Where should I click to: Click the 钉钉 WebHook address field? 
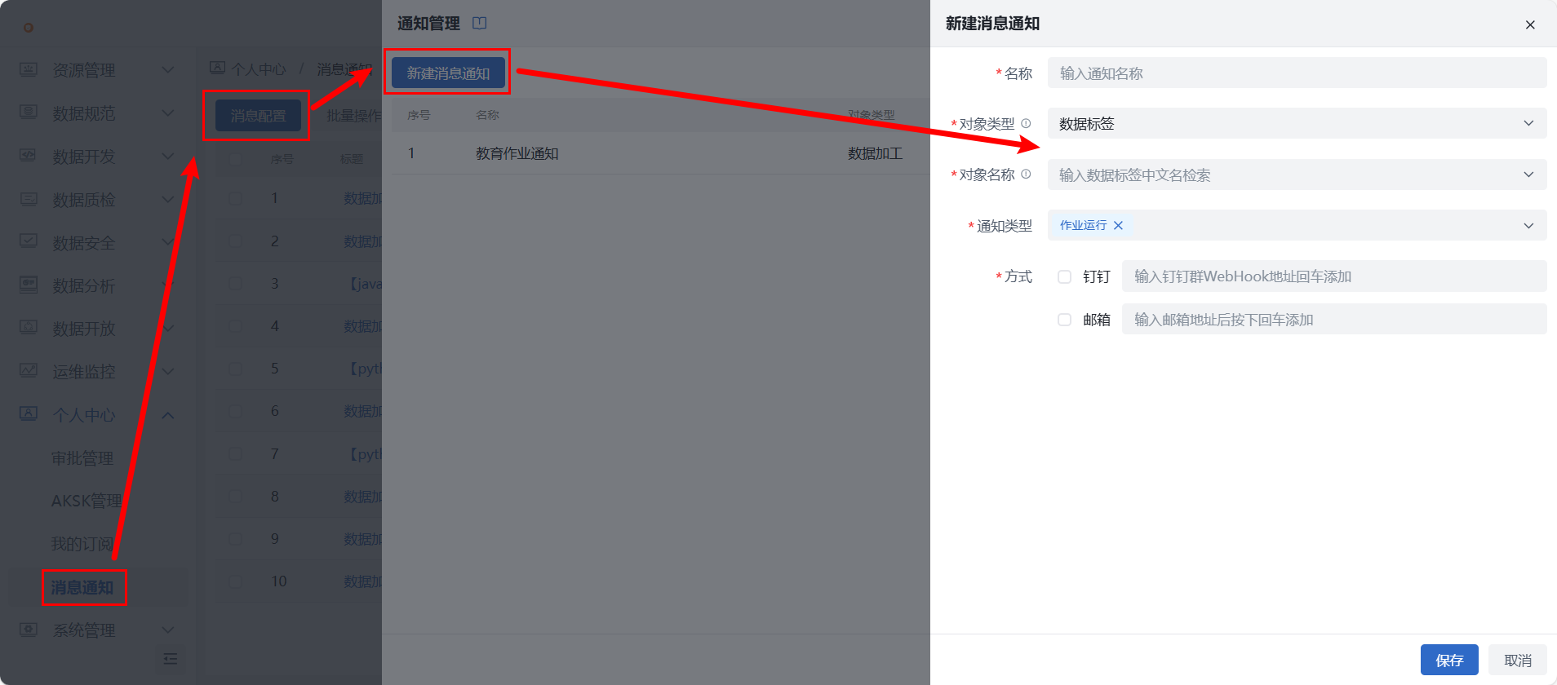pyautogui.click(x=1334, y=276)
